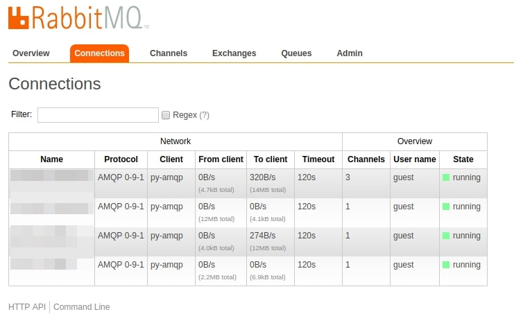Click the Connections page heading
The height and width of the screenshot is (323, 514).
tap(55, 84)
